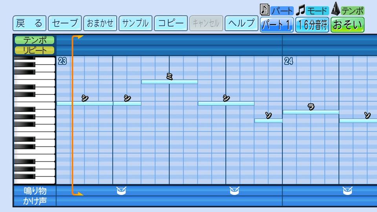377x212 pixels.
Task: Select the ソ note in measure 24
Action: point(358,121)
